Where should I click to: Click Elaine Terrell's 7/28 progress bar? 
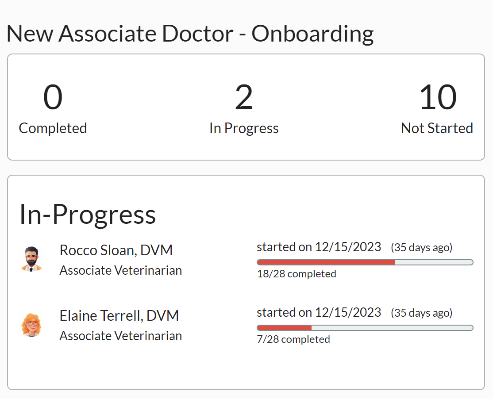pyautogui.click(x=365, y=327)
